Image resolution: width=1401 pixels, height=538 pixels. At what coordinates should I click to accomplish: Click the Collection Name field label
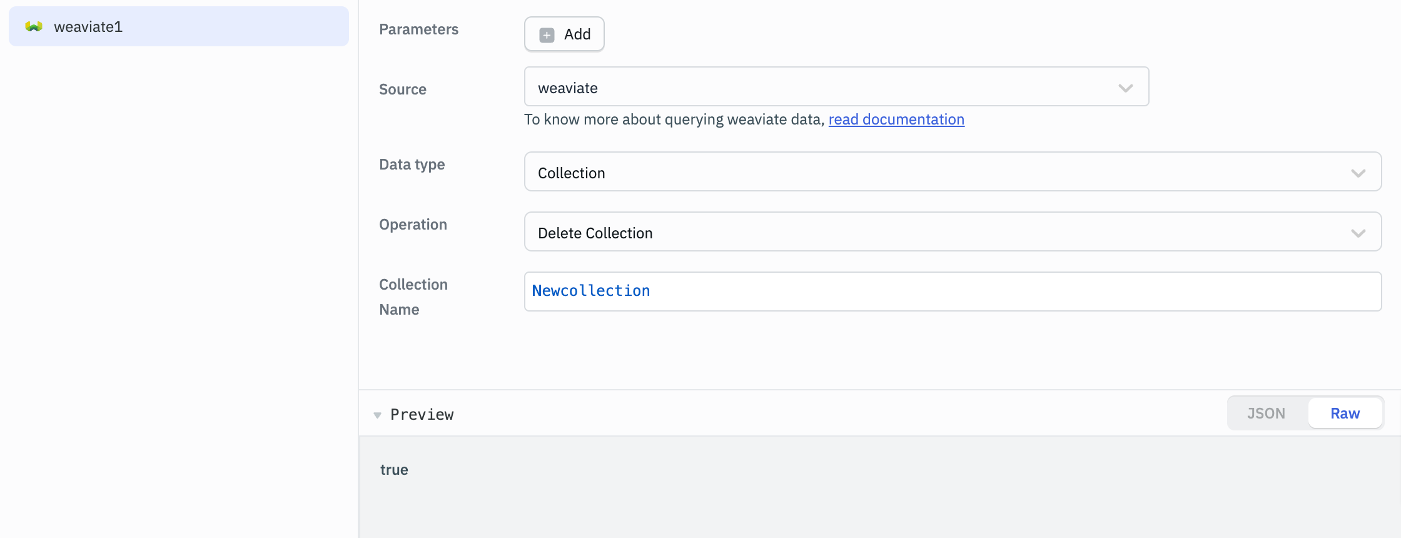click(x=413, y=297)
